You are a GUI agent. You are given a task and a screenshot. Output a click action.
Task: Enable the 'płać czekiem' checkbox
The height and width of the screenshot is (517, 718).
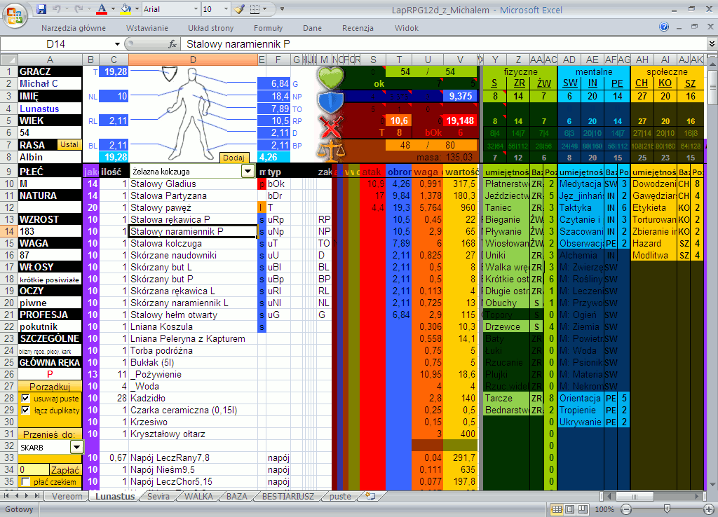(x=25, y=482)
